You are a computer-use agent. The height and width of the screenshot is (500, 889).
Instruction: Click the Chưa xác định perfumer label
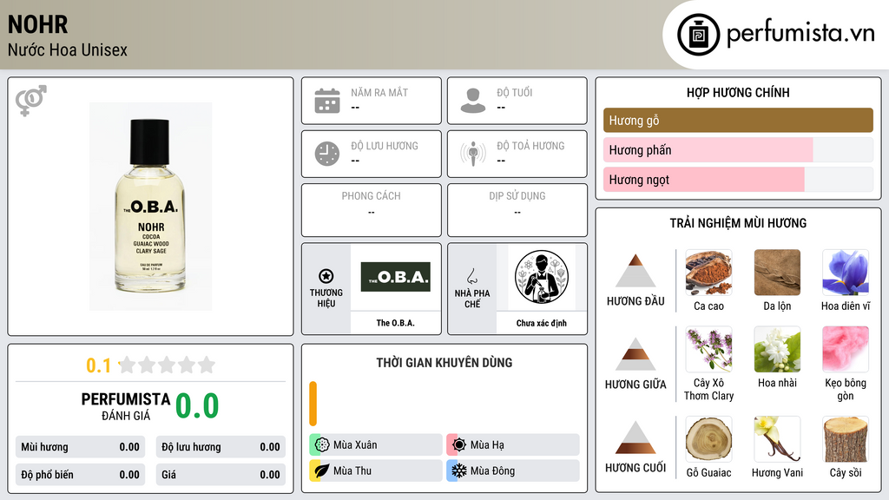pos(542,323)
